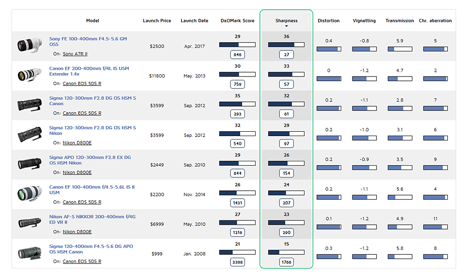
Task: Click the Sigma 120-300mm S Nikon lens thumbnail
Action: tap(30, 134)
